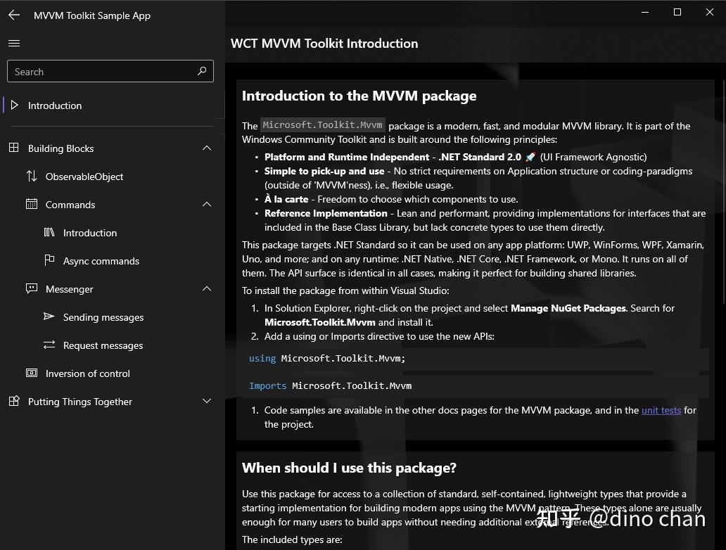Select the Sending messages paper-plane icon

(x=49, y=316)
